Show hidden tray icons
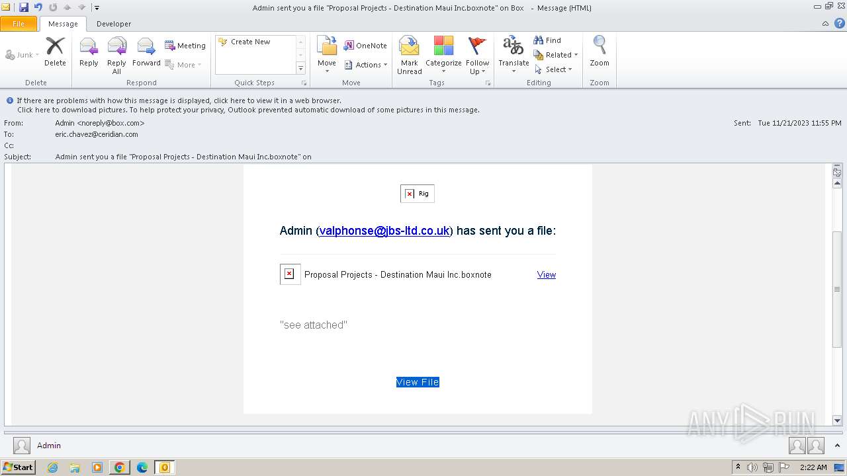847x476 pixels. [738, 467]
